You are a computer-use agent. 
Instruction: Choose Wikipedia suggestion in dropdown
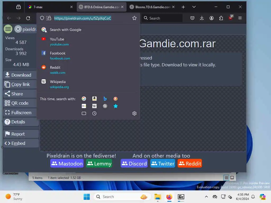coord(88,84)
